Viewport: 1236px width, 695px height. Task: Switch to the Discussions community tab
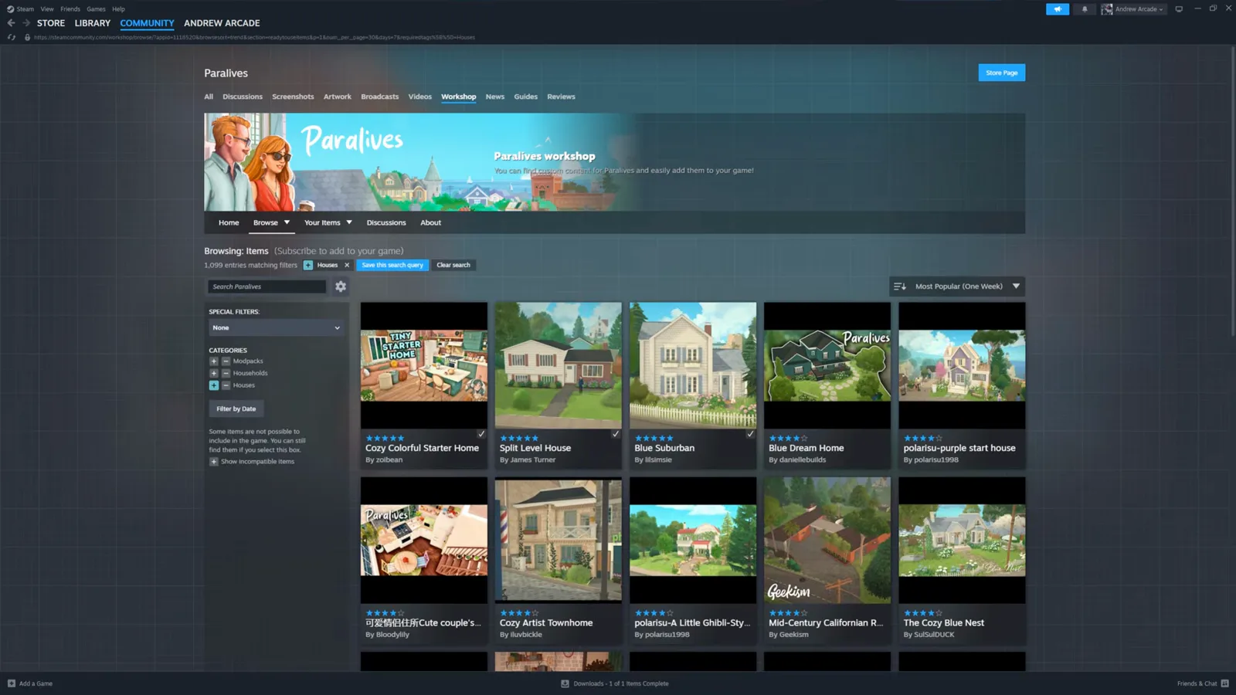point(243,97)
